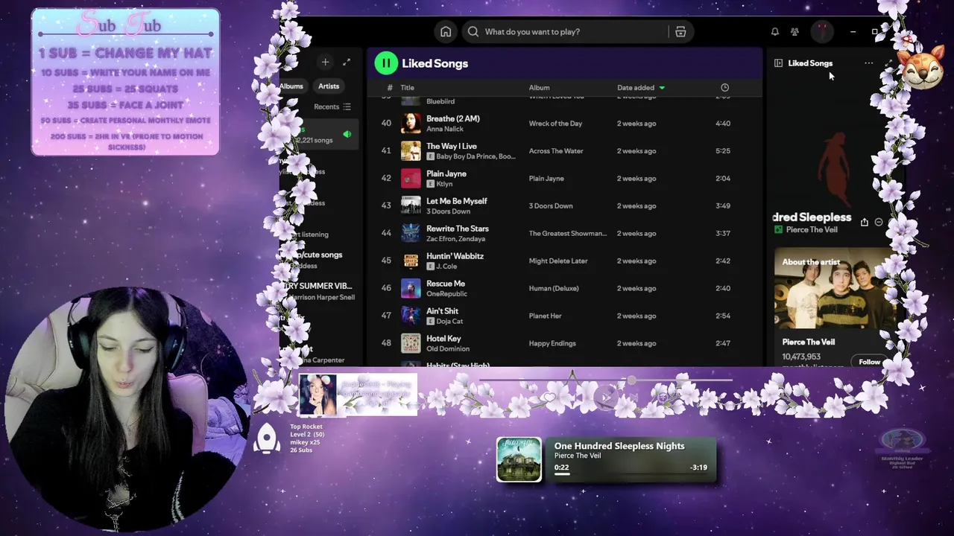Open Might Delete Later album link
The height and width of the screenshot is (536, 954).
pos(558,261)
